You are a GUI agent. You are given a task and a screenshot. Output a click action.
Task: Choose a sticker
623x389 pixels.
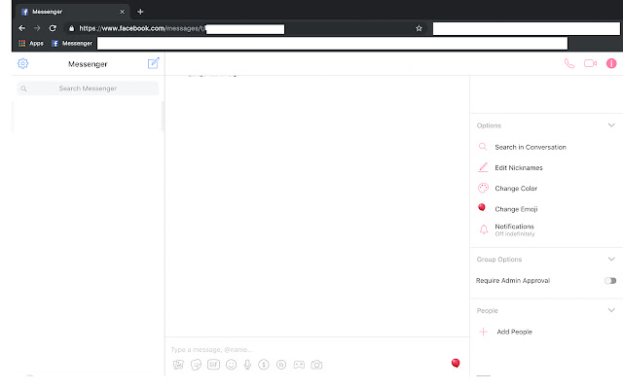[196, 365]
